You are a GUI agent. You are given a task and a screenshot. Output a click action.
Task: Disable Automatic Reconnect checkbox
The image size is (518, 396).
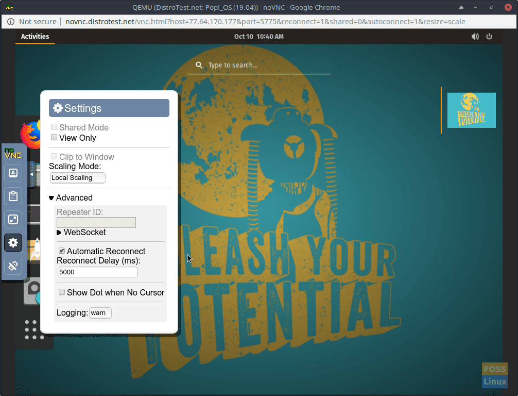coord(62,251)
